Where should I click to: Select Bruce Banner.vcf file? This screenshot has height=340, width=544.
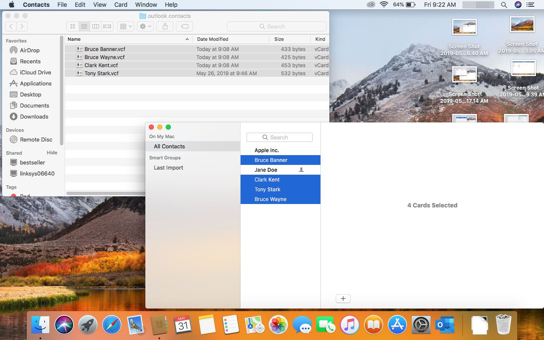[197, 49]
